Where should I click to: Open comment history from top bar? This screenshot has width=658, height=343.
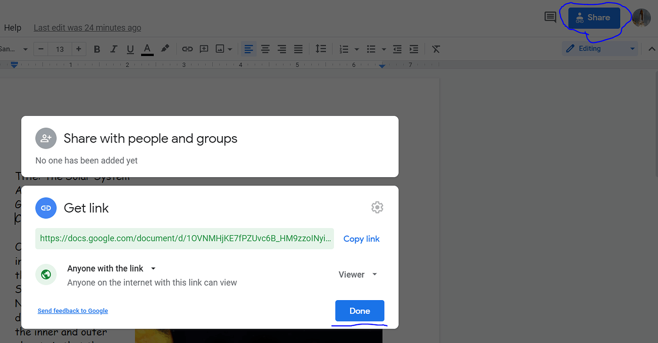(550, 17)
